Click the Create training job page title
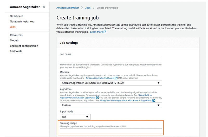The width and height of the screenshot is (208, 137). coord(77,18)
